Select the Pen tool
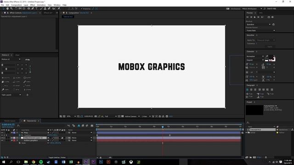 (x=33, y=9)
